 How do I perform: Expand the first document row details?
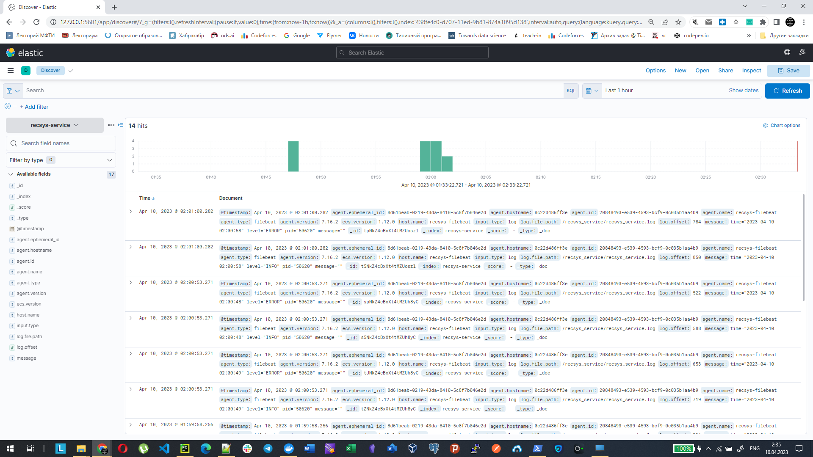point(131,211)
